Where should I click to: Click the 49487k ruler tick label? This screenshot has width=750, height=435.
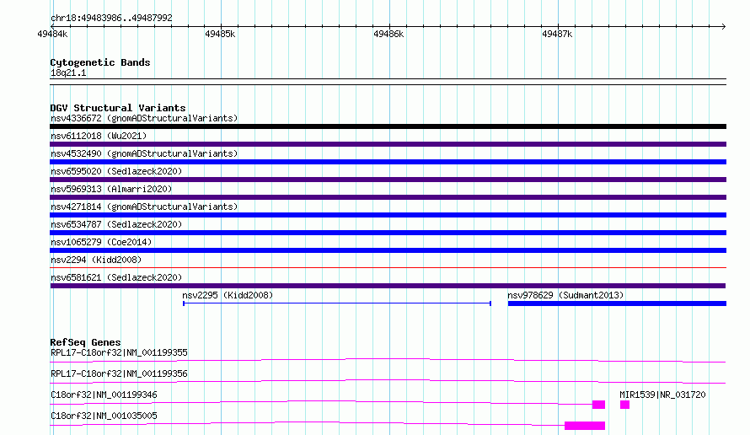tap(557, 34)
